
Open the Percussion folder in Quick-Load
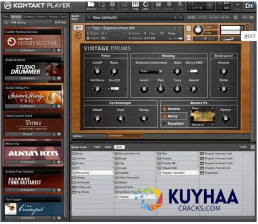(92, 173)
